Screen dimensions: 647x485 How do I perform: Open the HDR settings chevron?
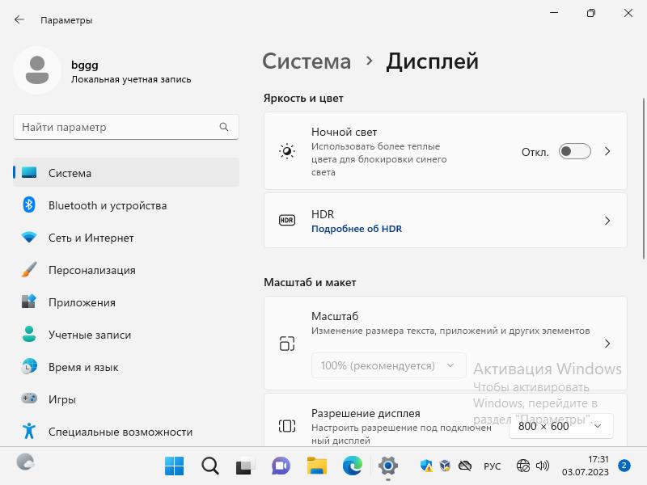[x=608, y=221]
